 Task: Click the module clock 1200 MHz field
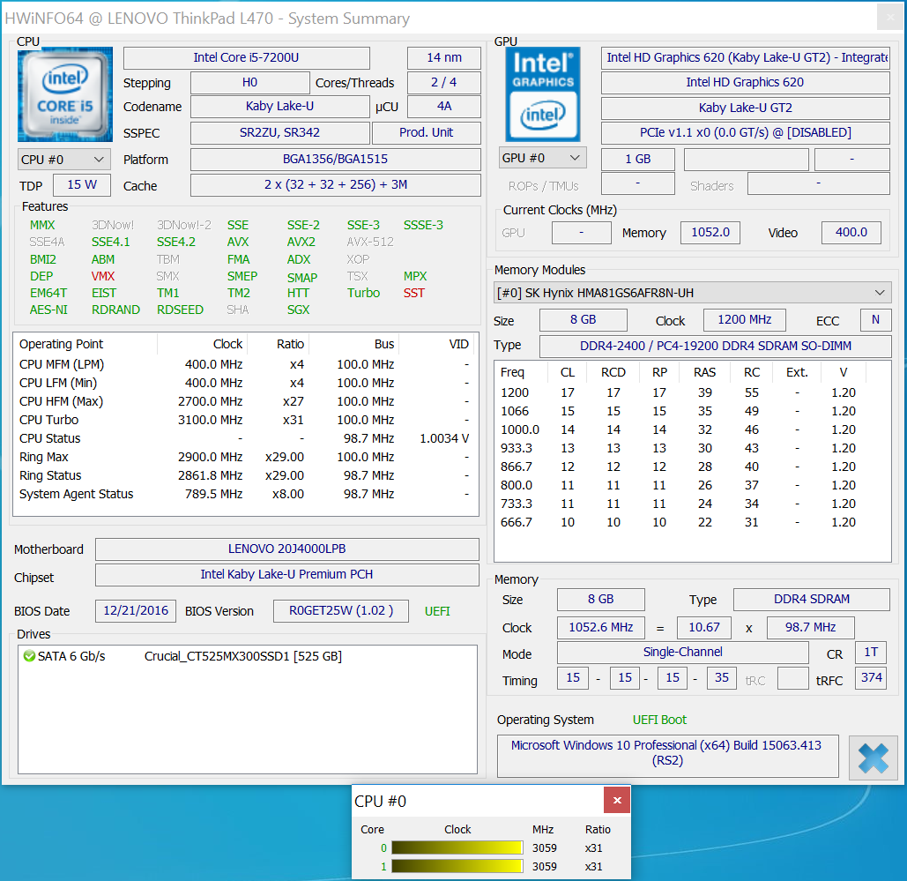745,320
